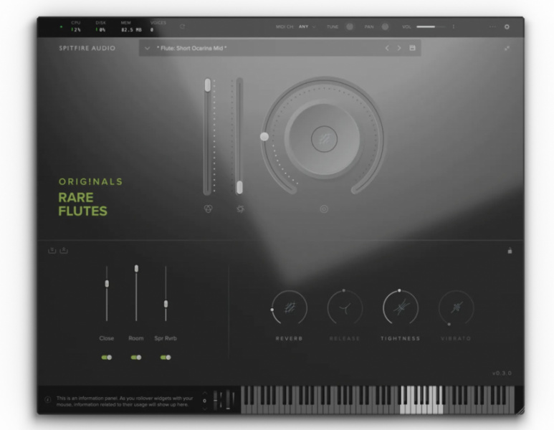Click the REVERB knob
Screen dimensions: 554x430
pos(290,307)
